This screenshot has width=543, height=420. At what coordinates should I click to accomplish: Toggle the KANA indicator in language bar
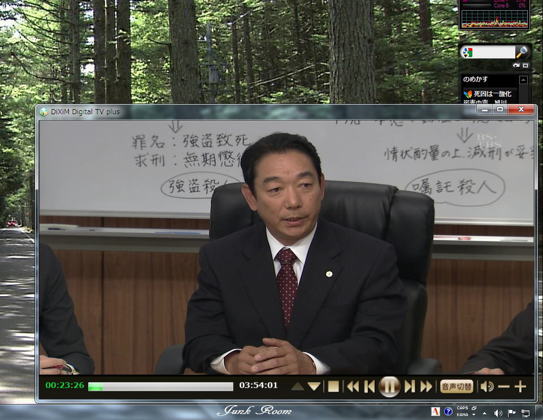[x=462, y=414]
